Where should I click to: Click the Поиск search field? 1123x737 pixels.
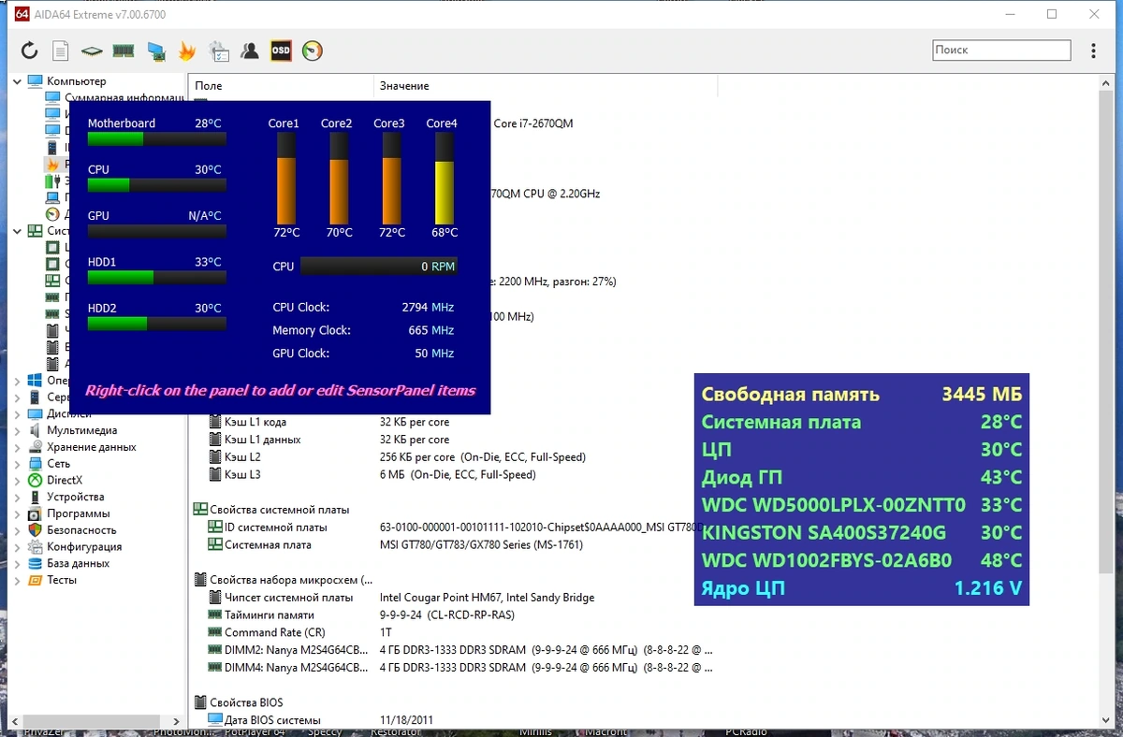pyautogui.click(x=1001, y=51)
